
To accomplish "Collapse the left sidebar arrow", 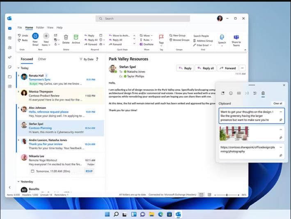I will [10, 187].
